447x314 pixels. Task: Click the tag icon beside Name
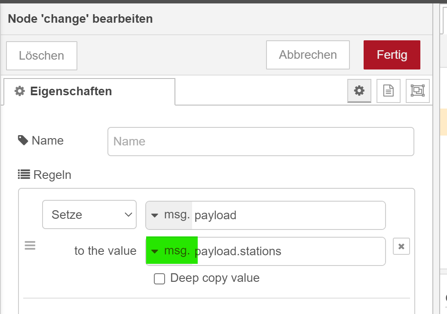(x=22, y=140)
